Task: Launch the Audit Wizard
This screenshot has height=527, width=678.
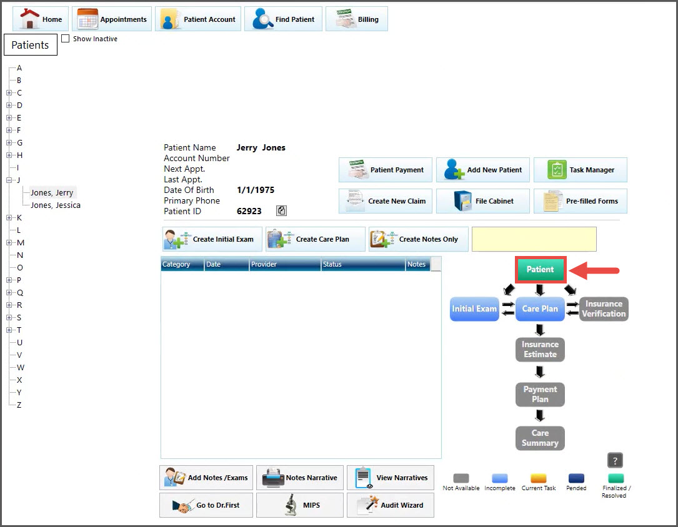Action: click(x=391, y=505)
